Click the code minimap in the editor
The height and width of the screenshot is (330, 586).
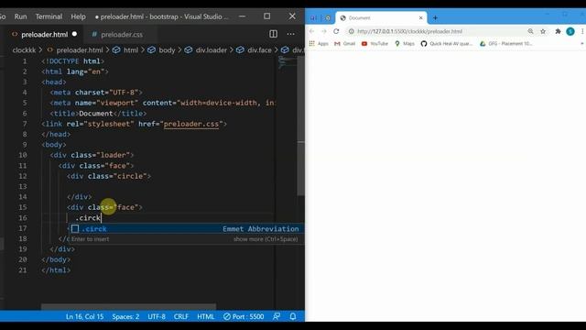tap(287, 62)
